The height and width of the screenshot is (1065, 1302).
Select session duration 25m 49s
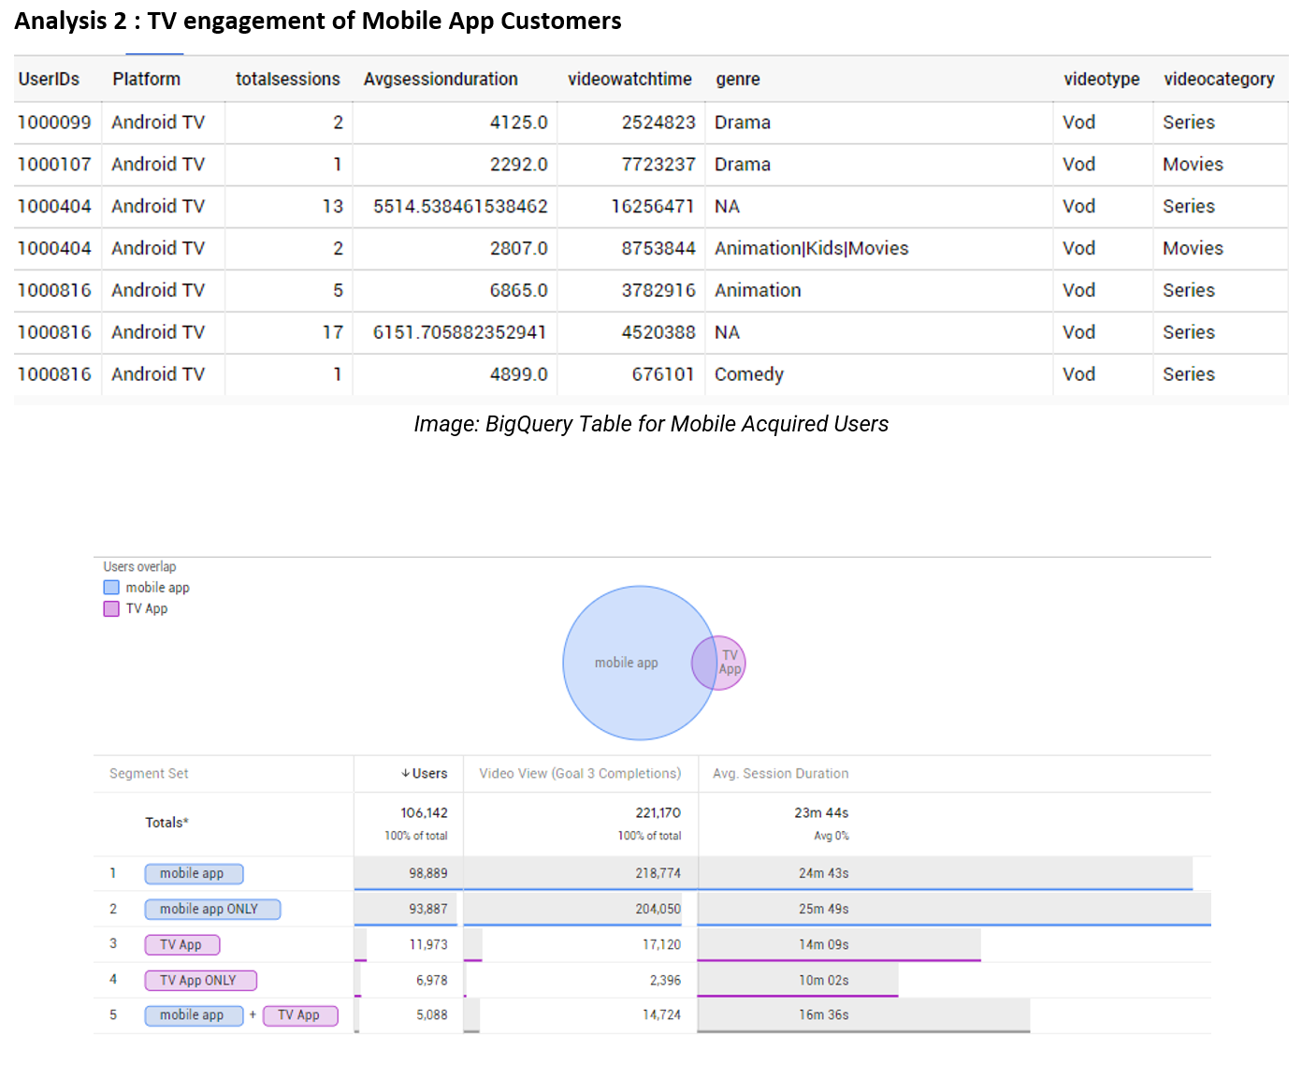(824, 909)
